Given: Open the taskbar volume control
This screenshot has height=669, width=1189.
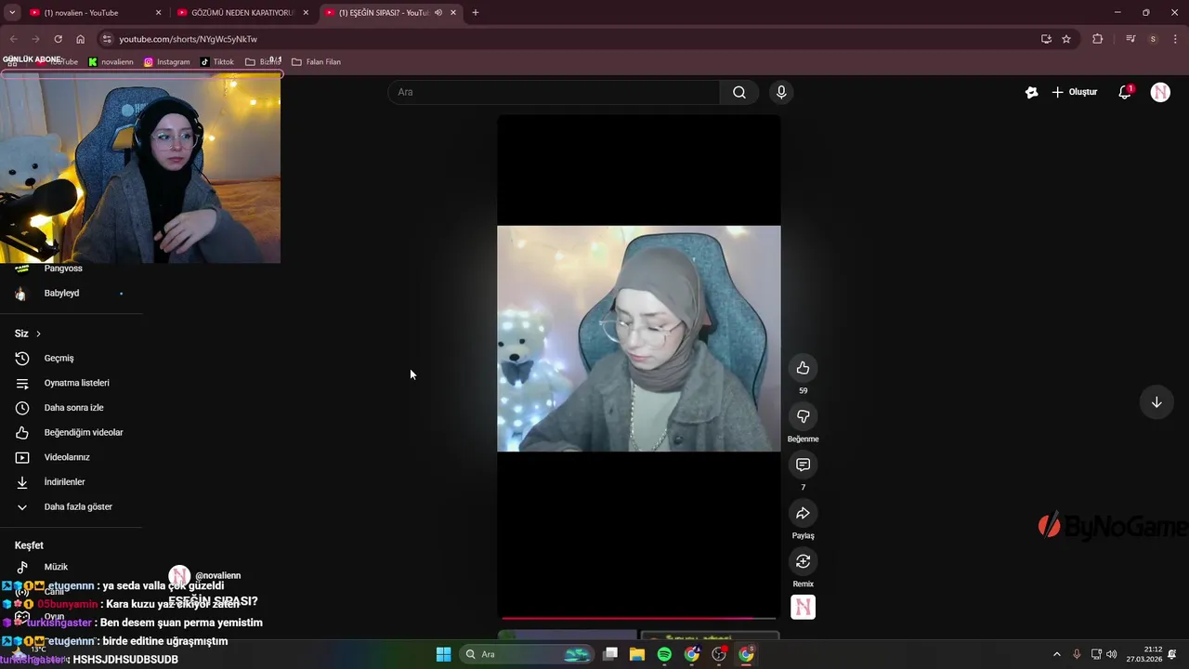Looking at the screenshot, I should [x=1112, y=654].
